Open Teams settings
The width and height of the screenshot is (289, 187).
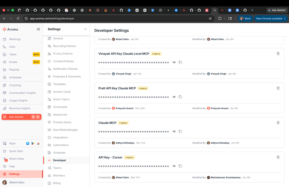click(x=66, y=168)
